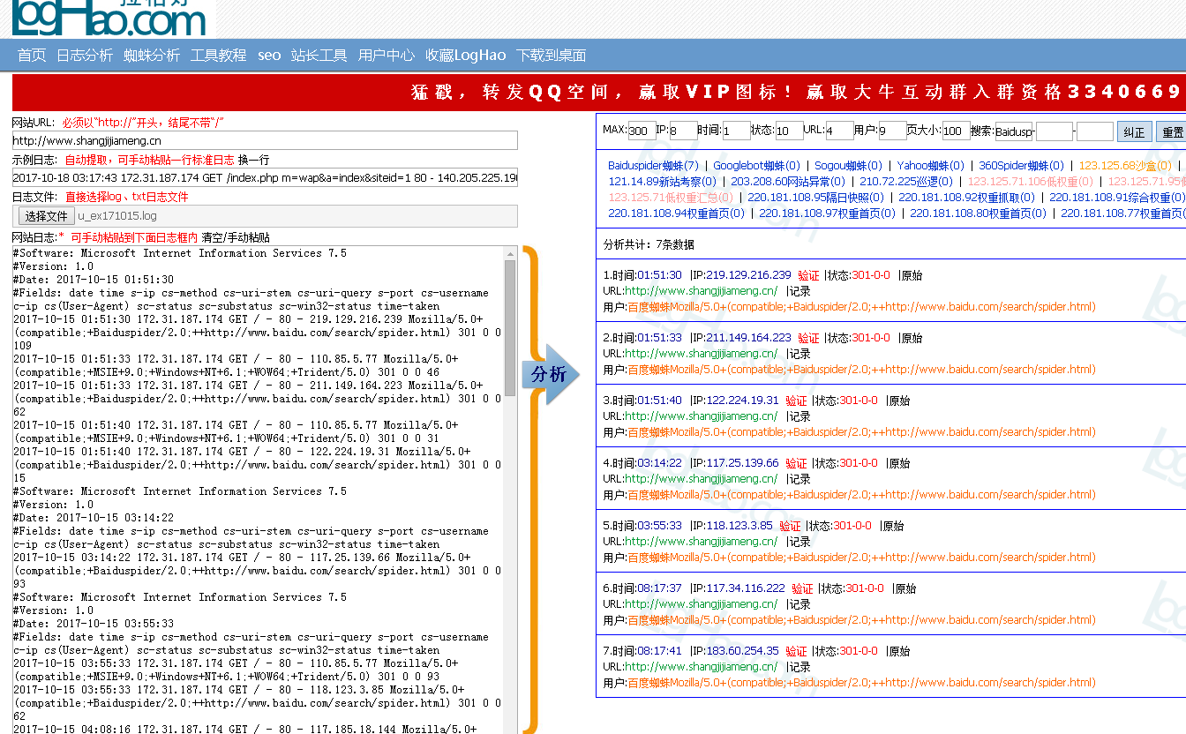Viewport: 1186px width, 734px height.
Task: Click the 220.181.108.94权重首页(0) link
Action: (676, 213)
